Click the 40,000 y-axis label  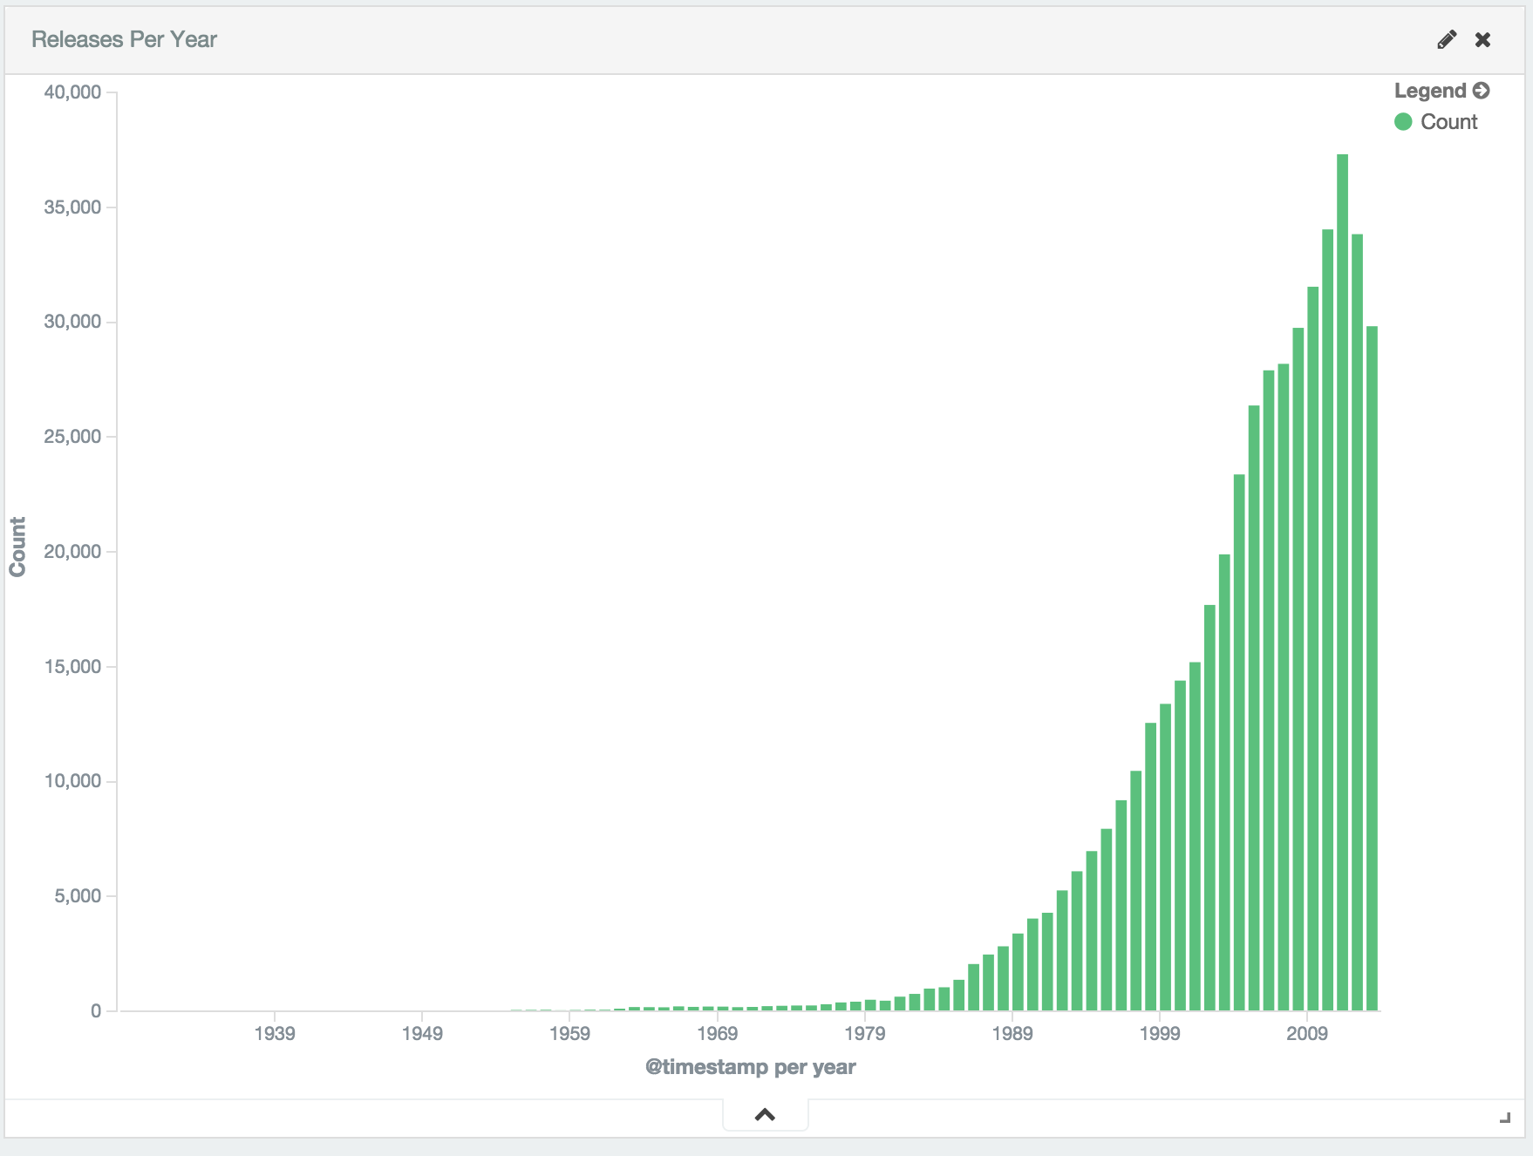[x=72, y=92]
